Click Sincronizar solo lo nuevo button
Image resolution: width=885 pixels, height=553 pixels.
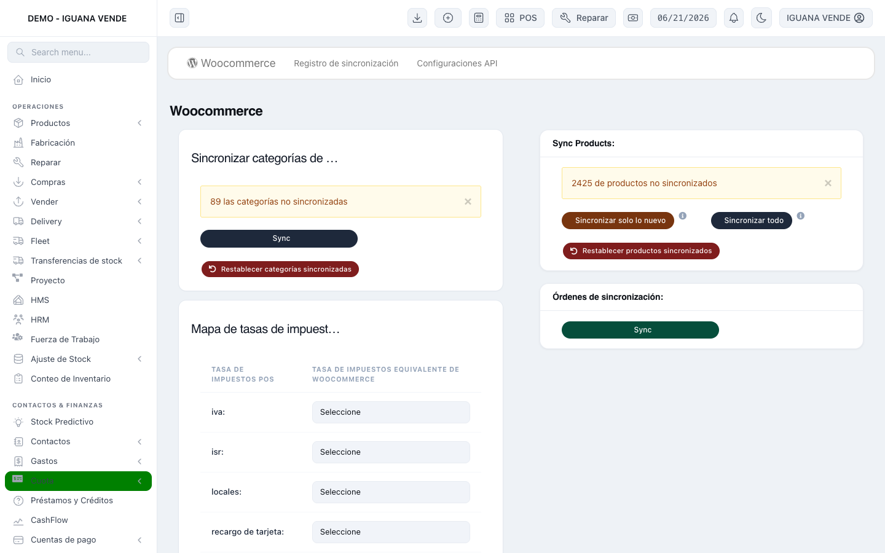(x=618, y=221)
